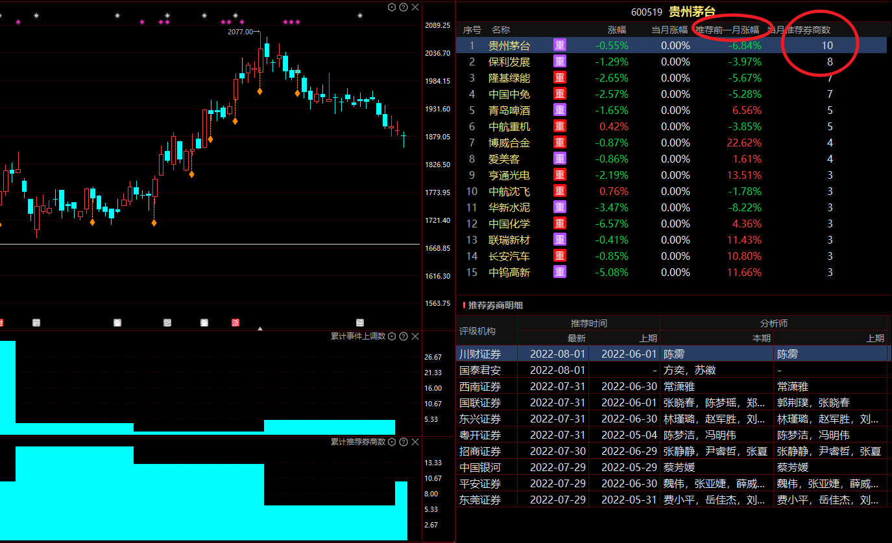
Task: Select stock 中国化学 in the list
Action: click(509, 224)
